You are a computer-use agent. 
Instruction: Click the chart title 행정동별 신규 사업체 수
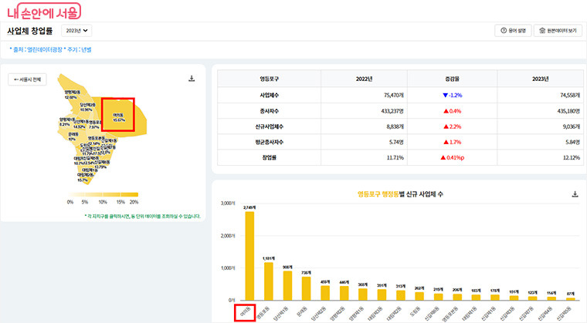coord(400,194)
